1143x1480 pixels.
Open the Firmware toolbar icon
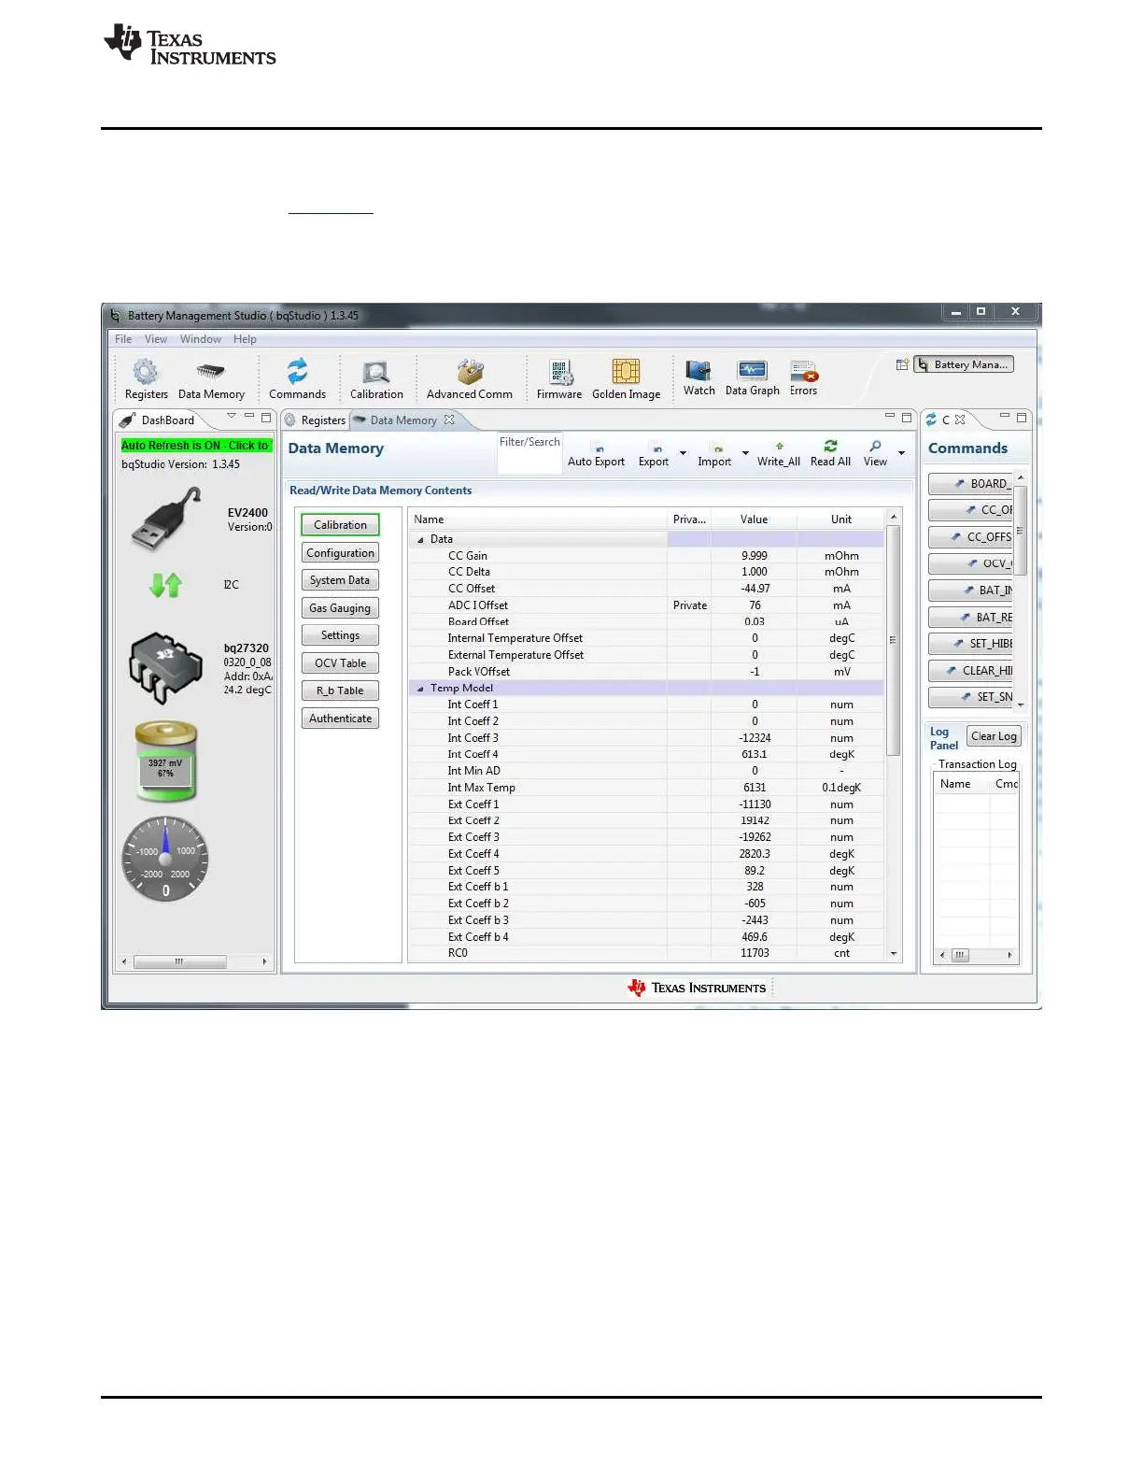[x=560, y=372]
